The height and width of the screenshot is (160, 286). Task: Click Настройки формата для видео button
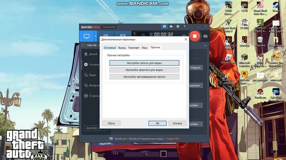(144, 70)
